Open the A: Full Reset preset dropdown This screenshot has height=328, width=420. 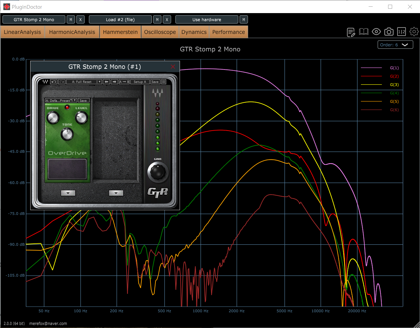[84, 82]
